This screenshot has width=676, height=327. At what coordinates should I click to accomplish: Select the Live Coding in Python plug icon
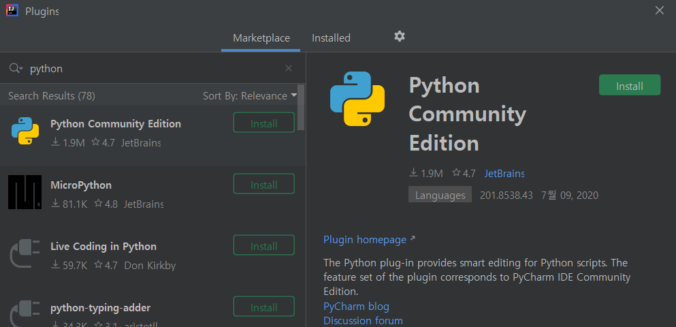tap(25, 253)
